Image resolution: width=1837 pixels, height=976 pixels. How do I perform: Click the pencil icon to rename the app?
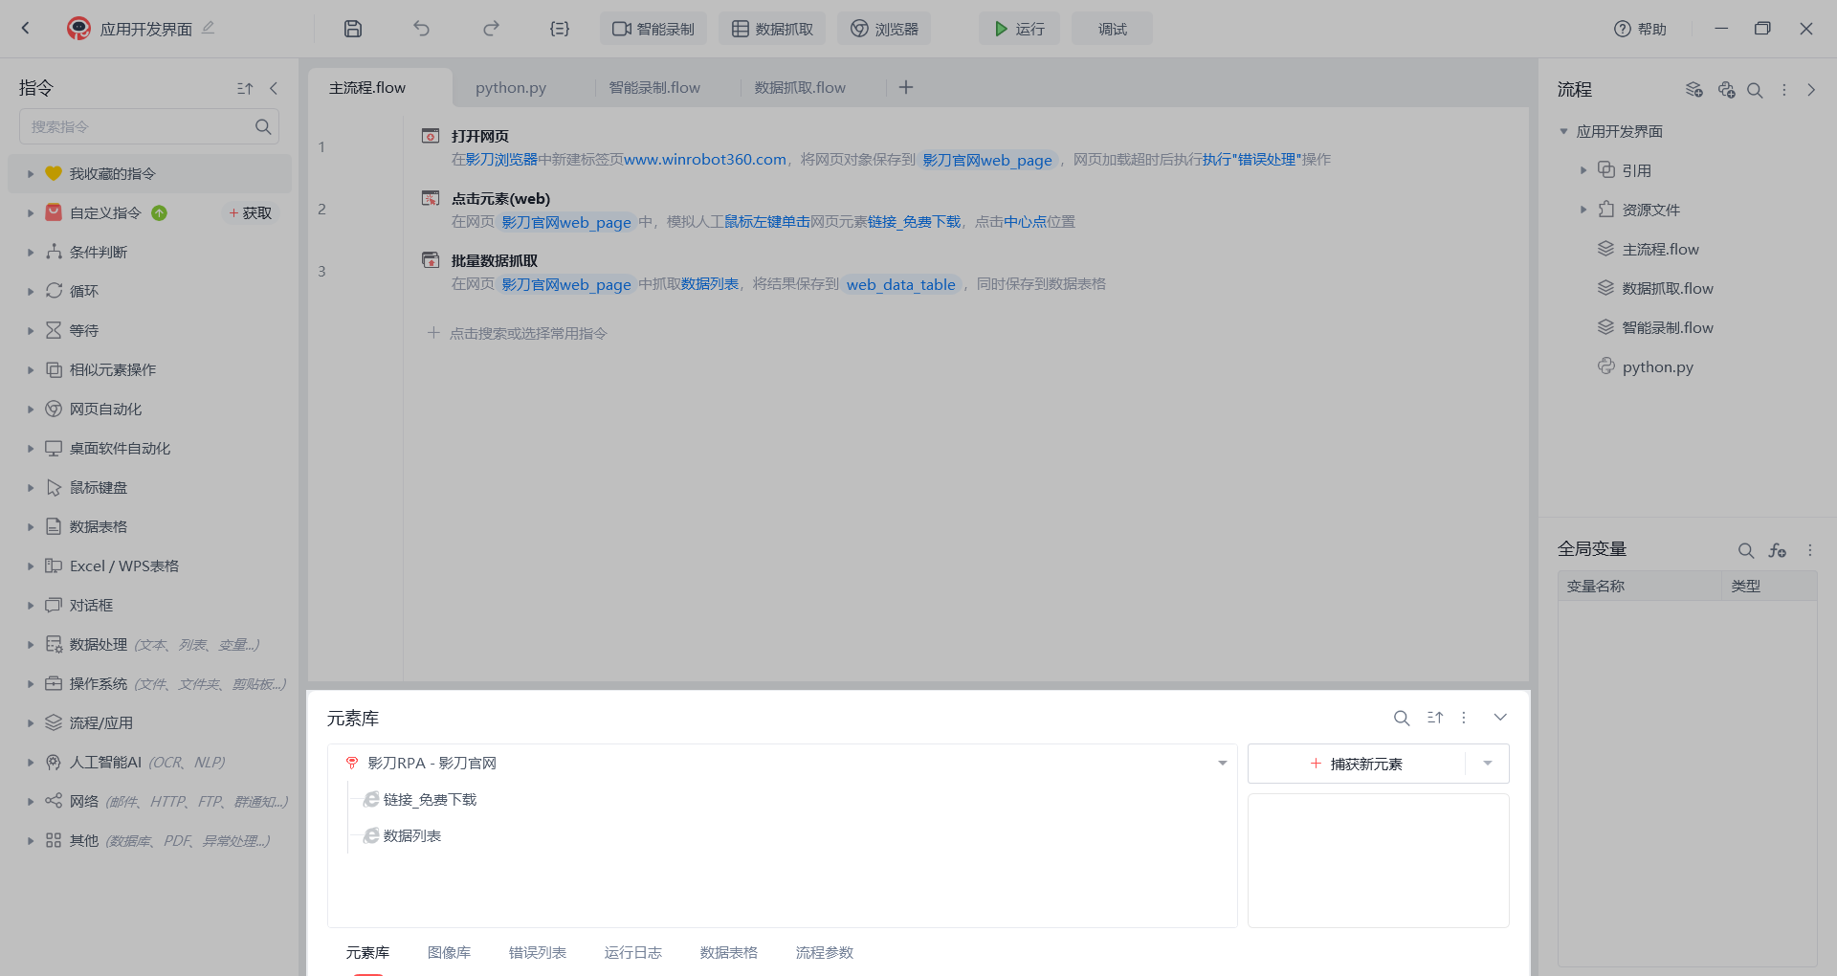(x=209, y=28)
